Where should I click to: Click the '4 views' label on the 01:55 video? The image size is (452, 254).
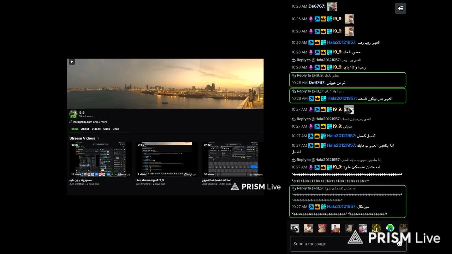(x=142, y=174)
